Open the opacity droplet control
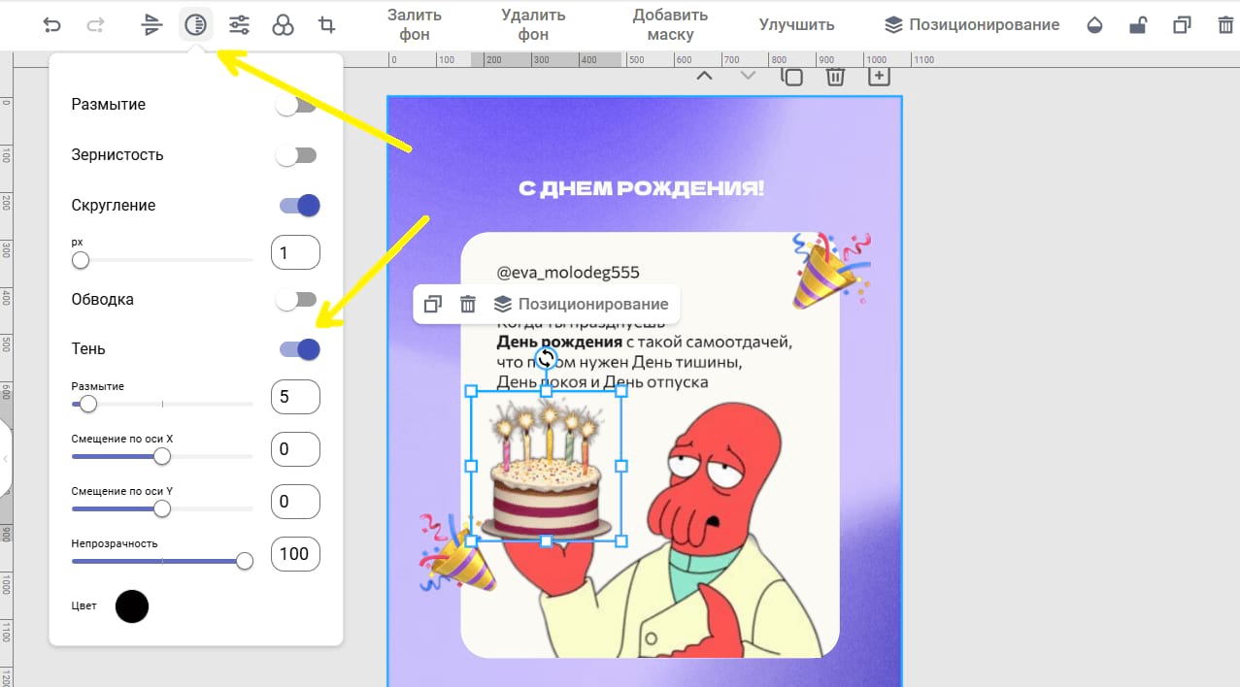This screenshot has height=687, width=1240. click(x=1095, y=25)
